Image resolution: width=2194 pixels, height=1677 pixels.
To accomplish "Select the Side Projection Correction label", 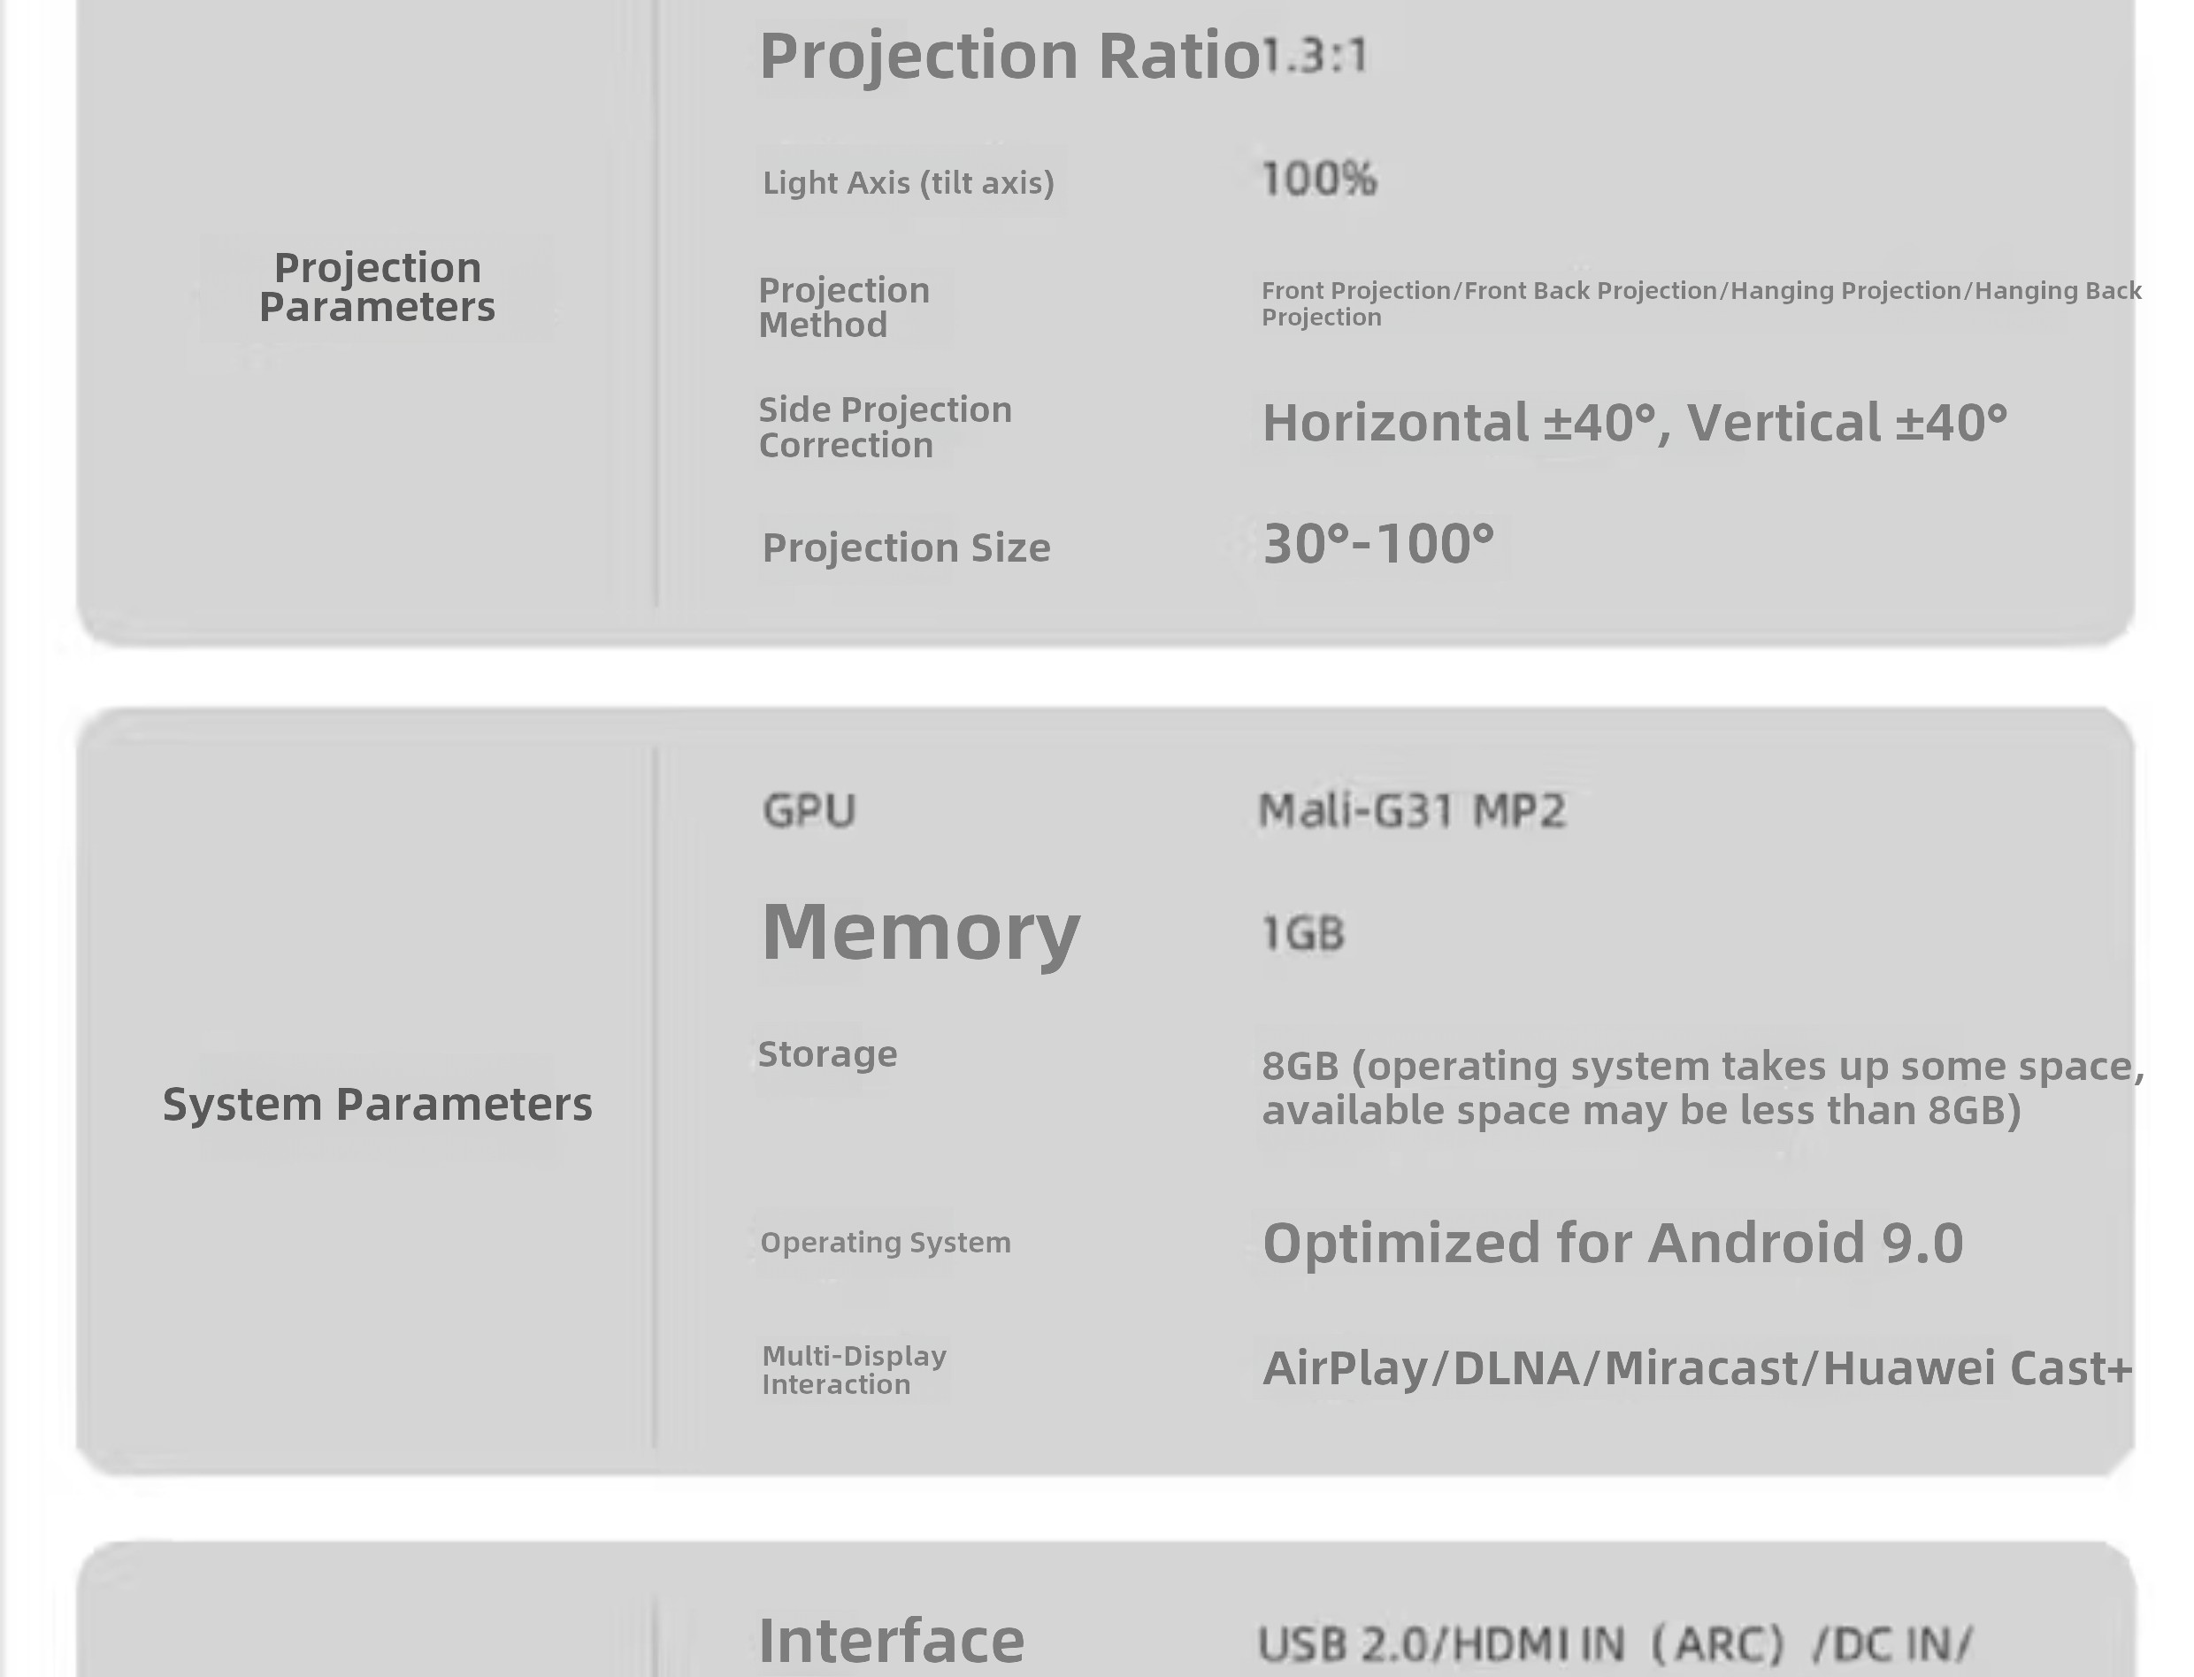I will (885, 426).
